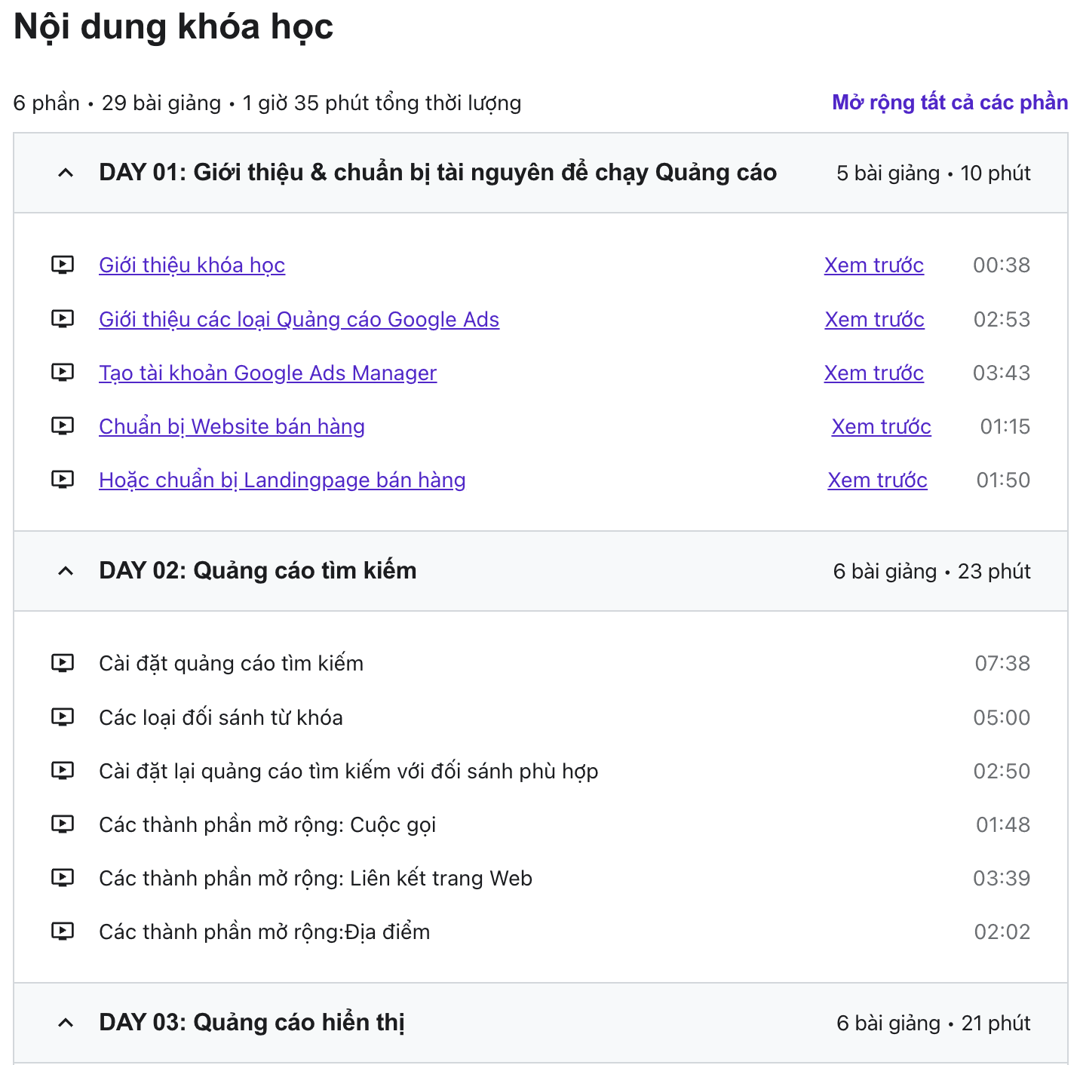Click 5 bài giảng • 10 phút summary

(934, 173)
